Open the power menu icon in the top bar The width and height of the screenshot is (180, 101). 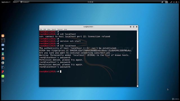pyautogui.click(x=176, y=2)
